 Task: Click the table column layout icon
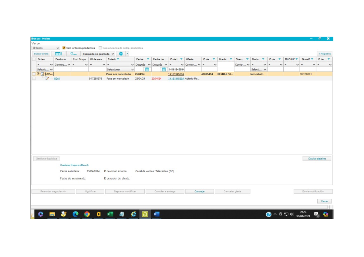58,54
